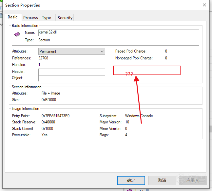Select the Stack Commit value 0x1000
Image resolution: width=212 pixels, height=191 pixels.
(x=47, y=129)
